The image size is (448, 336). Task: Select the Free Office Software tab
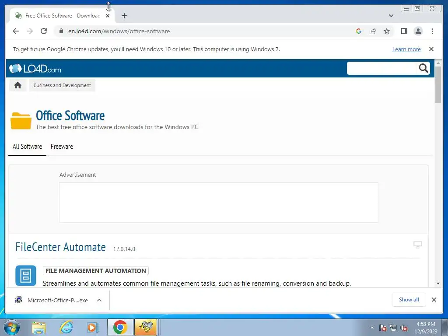tap(61, 16)
